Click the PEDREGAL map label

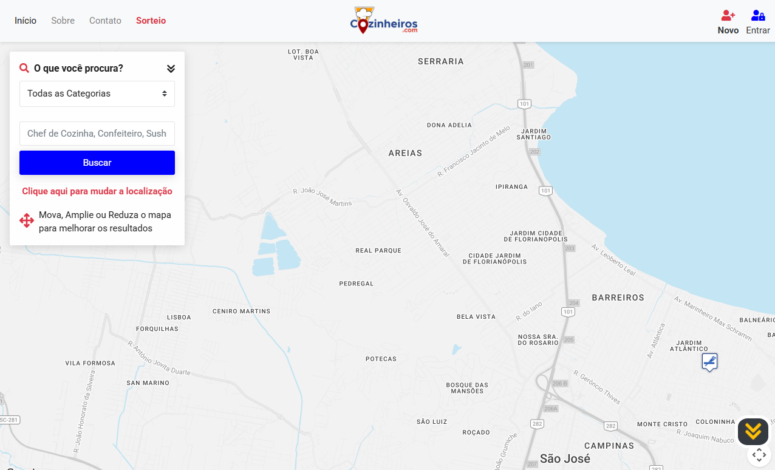click(x=357, y=284)
